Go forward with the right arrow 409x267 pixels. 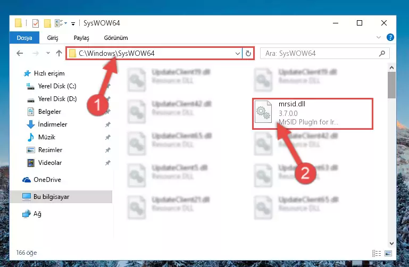click(36, 53)
